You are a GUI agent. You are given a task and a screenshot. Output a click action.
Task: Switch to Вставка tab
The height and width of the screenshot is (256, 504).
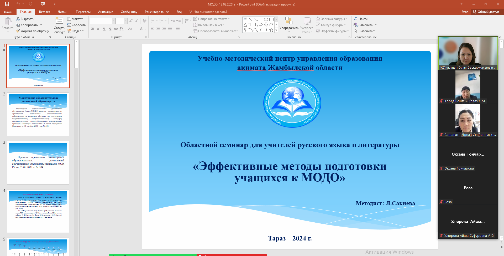pyautogui.click(x=45, y=12)
